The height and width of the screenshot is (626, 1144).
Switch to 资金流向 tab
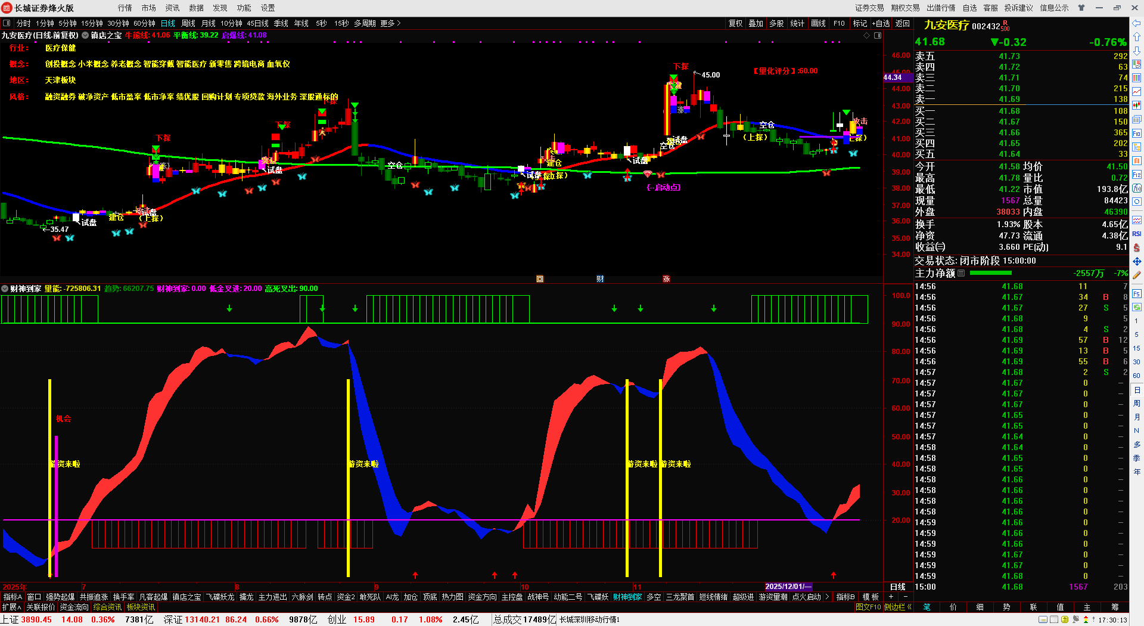point(74,607)
